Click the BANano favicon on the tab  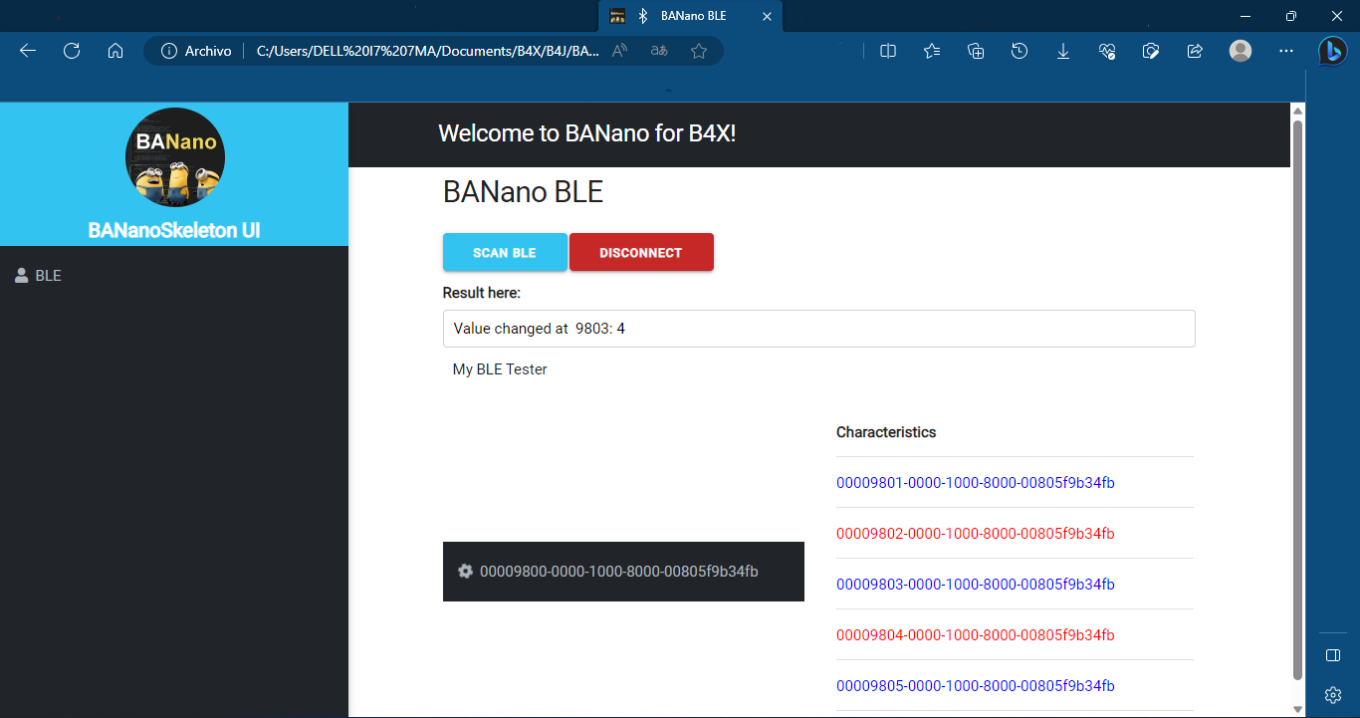617,16
